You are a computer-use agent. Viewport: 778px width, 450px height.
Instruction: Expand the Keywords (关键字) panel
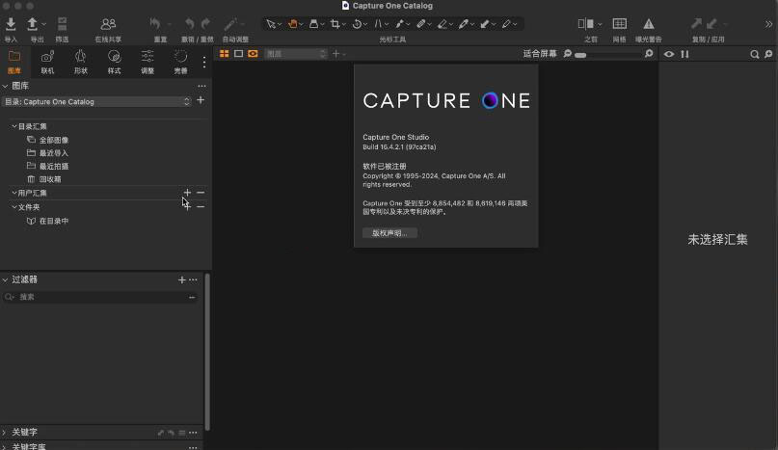(x=5, y=433)
